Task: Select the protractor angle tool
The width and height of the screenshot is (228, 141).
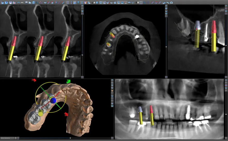Action: click(x=171, y=3)
